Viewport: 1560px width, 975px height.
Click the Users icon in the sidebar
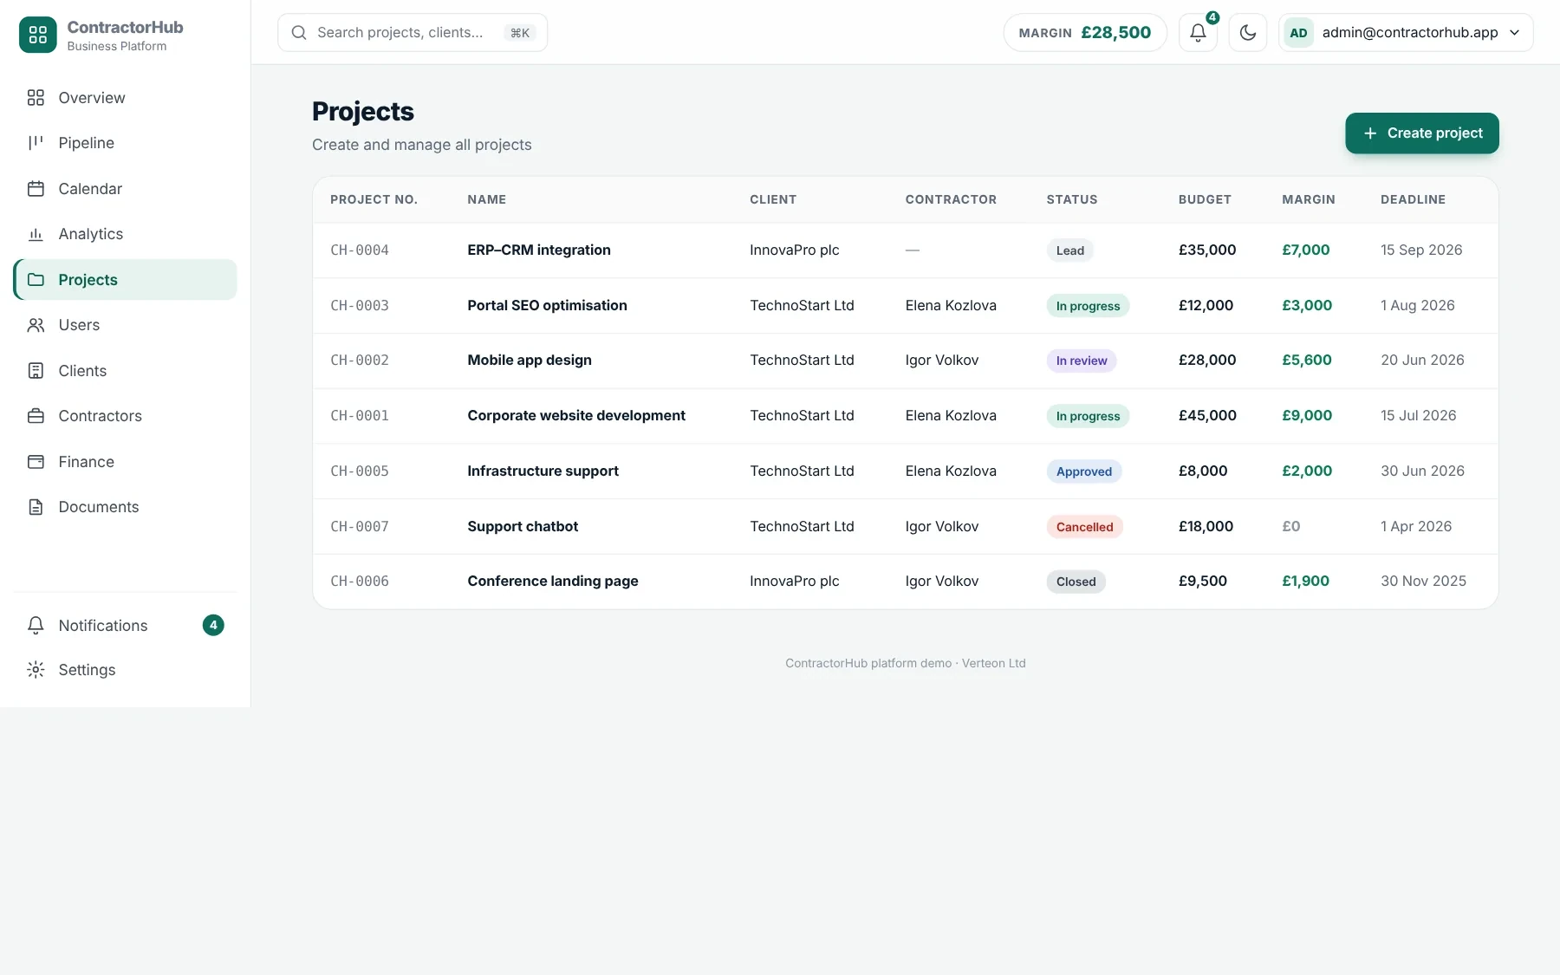(x=36, y=325)
